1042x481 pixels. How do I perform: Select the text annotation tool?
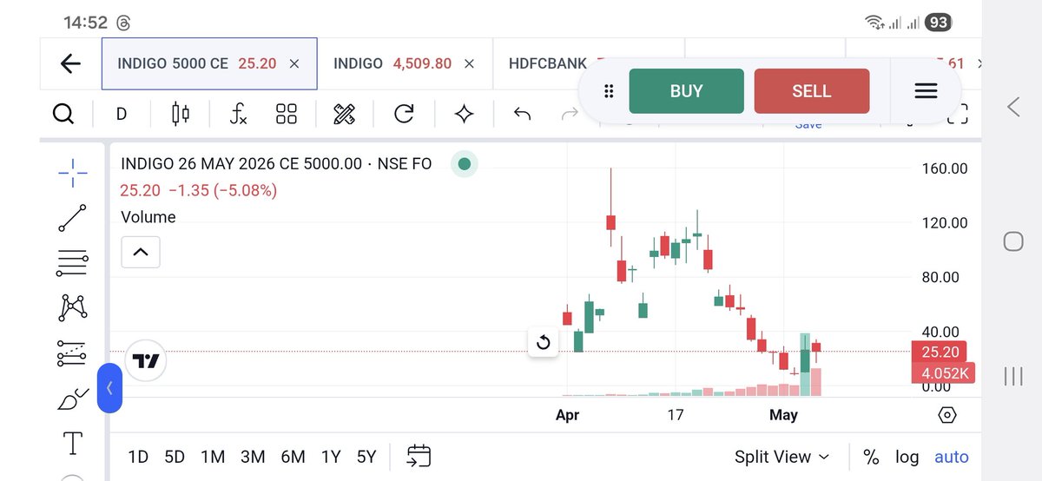pos(73,443)
